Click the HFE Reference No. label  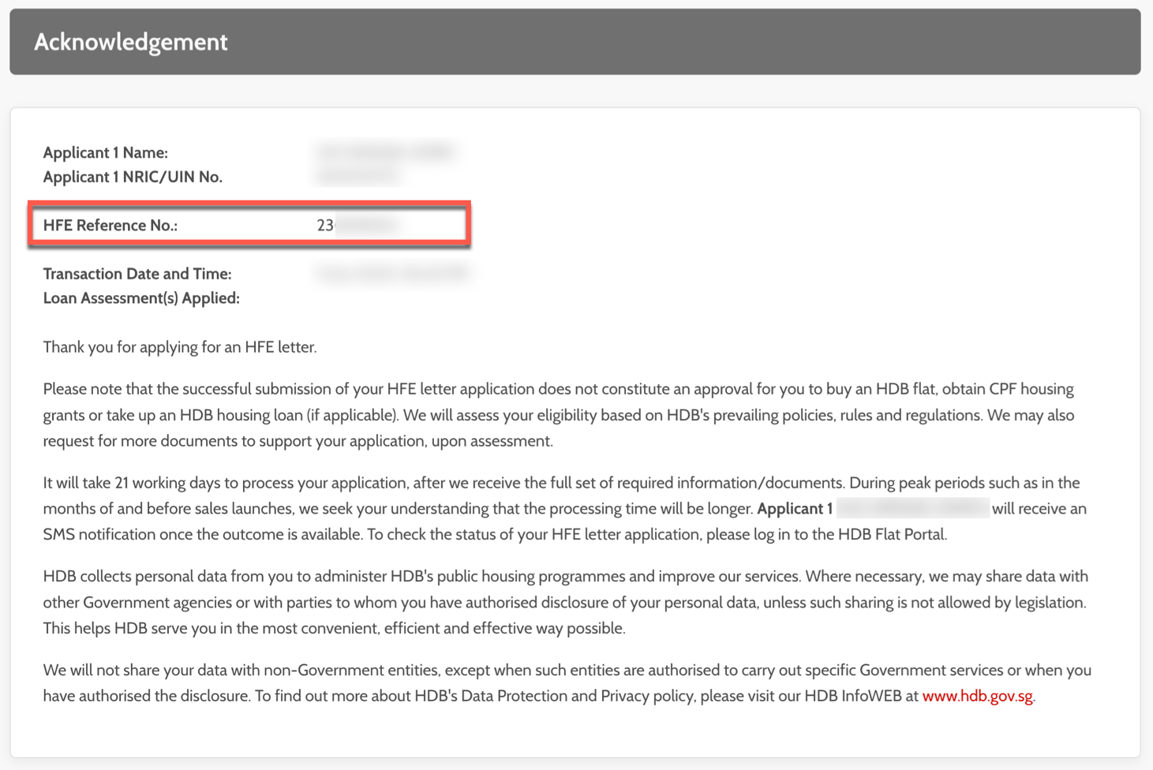click(110, 225)
